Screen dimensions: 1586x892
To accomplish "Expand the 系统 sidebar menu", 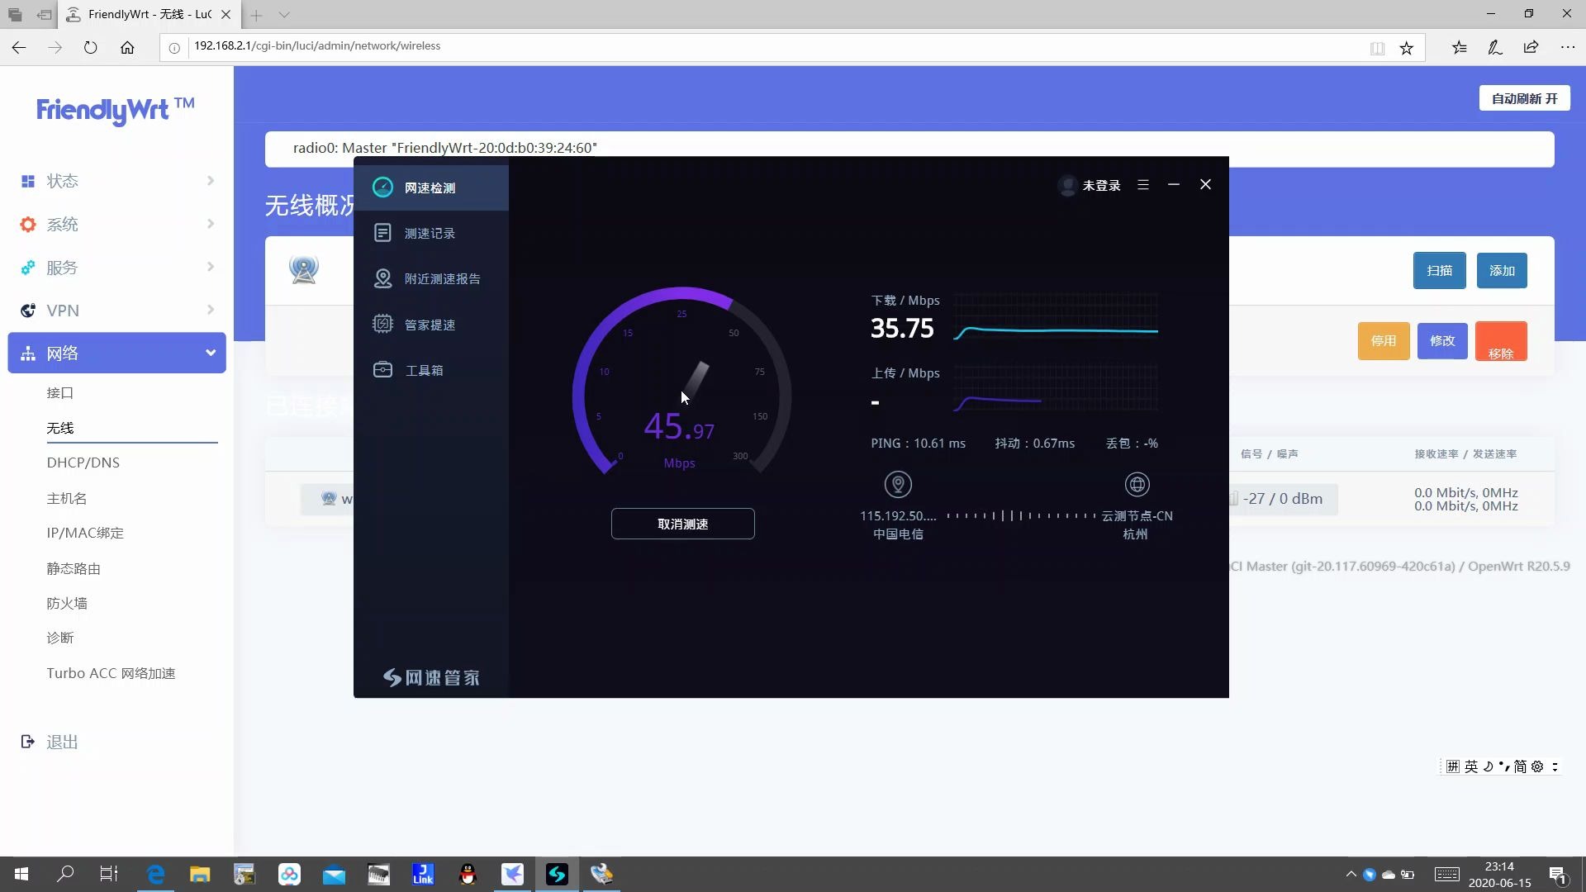I will click(116, 224).
